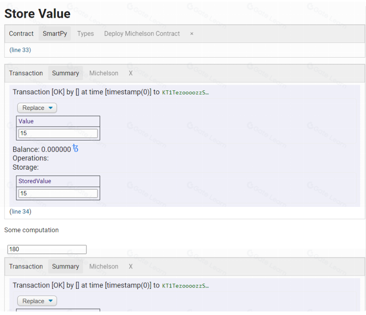
Task: Switch to Michelson in second transaction
Action: pyautogui.click(x=104, y=266)
